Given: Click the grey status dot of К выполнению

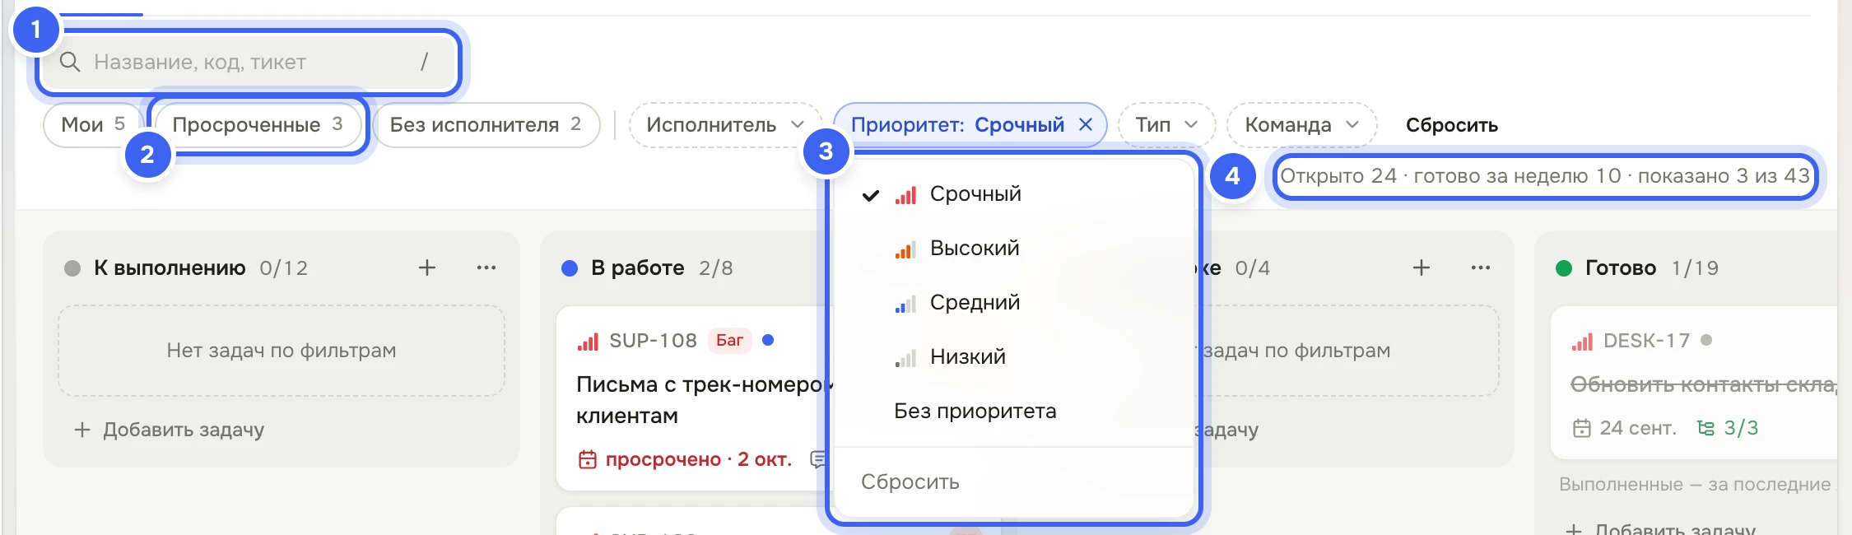Looking at the screenshot, I should [x=72, y=268].
